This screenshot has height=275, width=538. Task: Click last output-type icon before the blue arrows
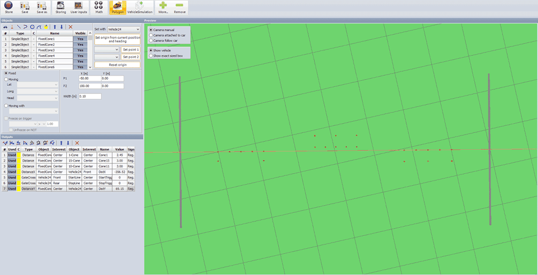point(52,143)
